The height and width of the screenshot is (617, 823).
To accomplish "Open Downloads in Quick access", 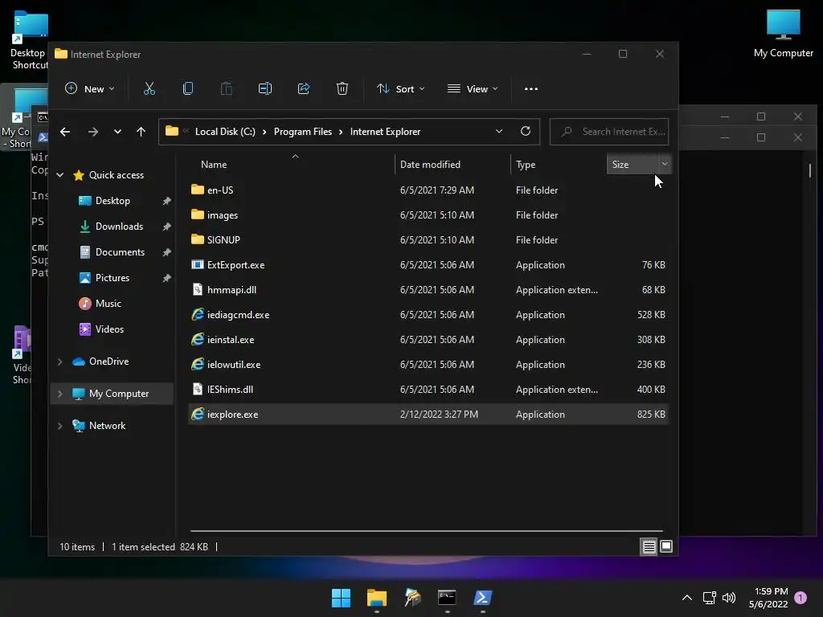I will click(119, 226).
